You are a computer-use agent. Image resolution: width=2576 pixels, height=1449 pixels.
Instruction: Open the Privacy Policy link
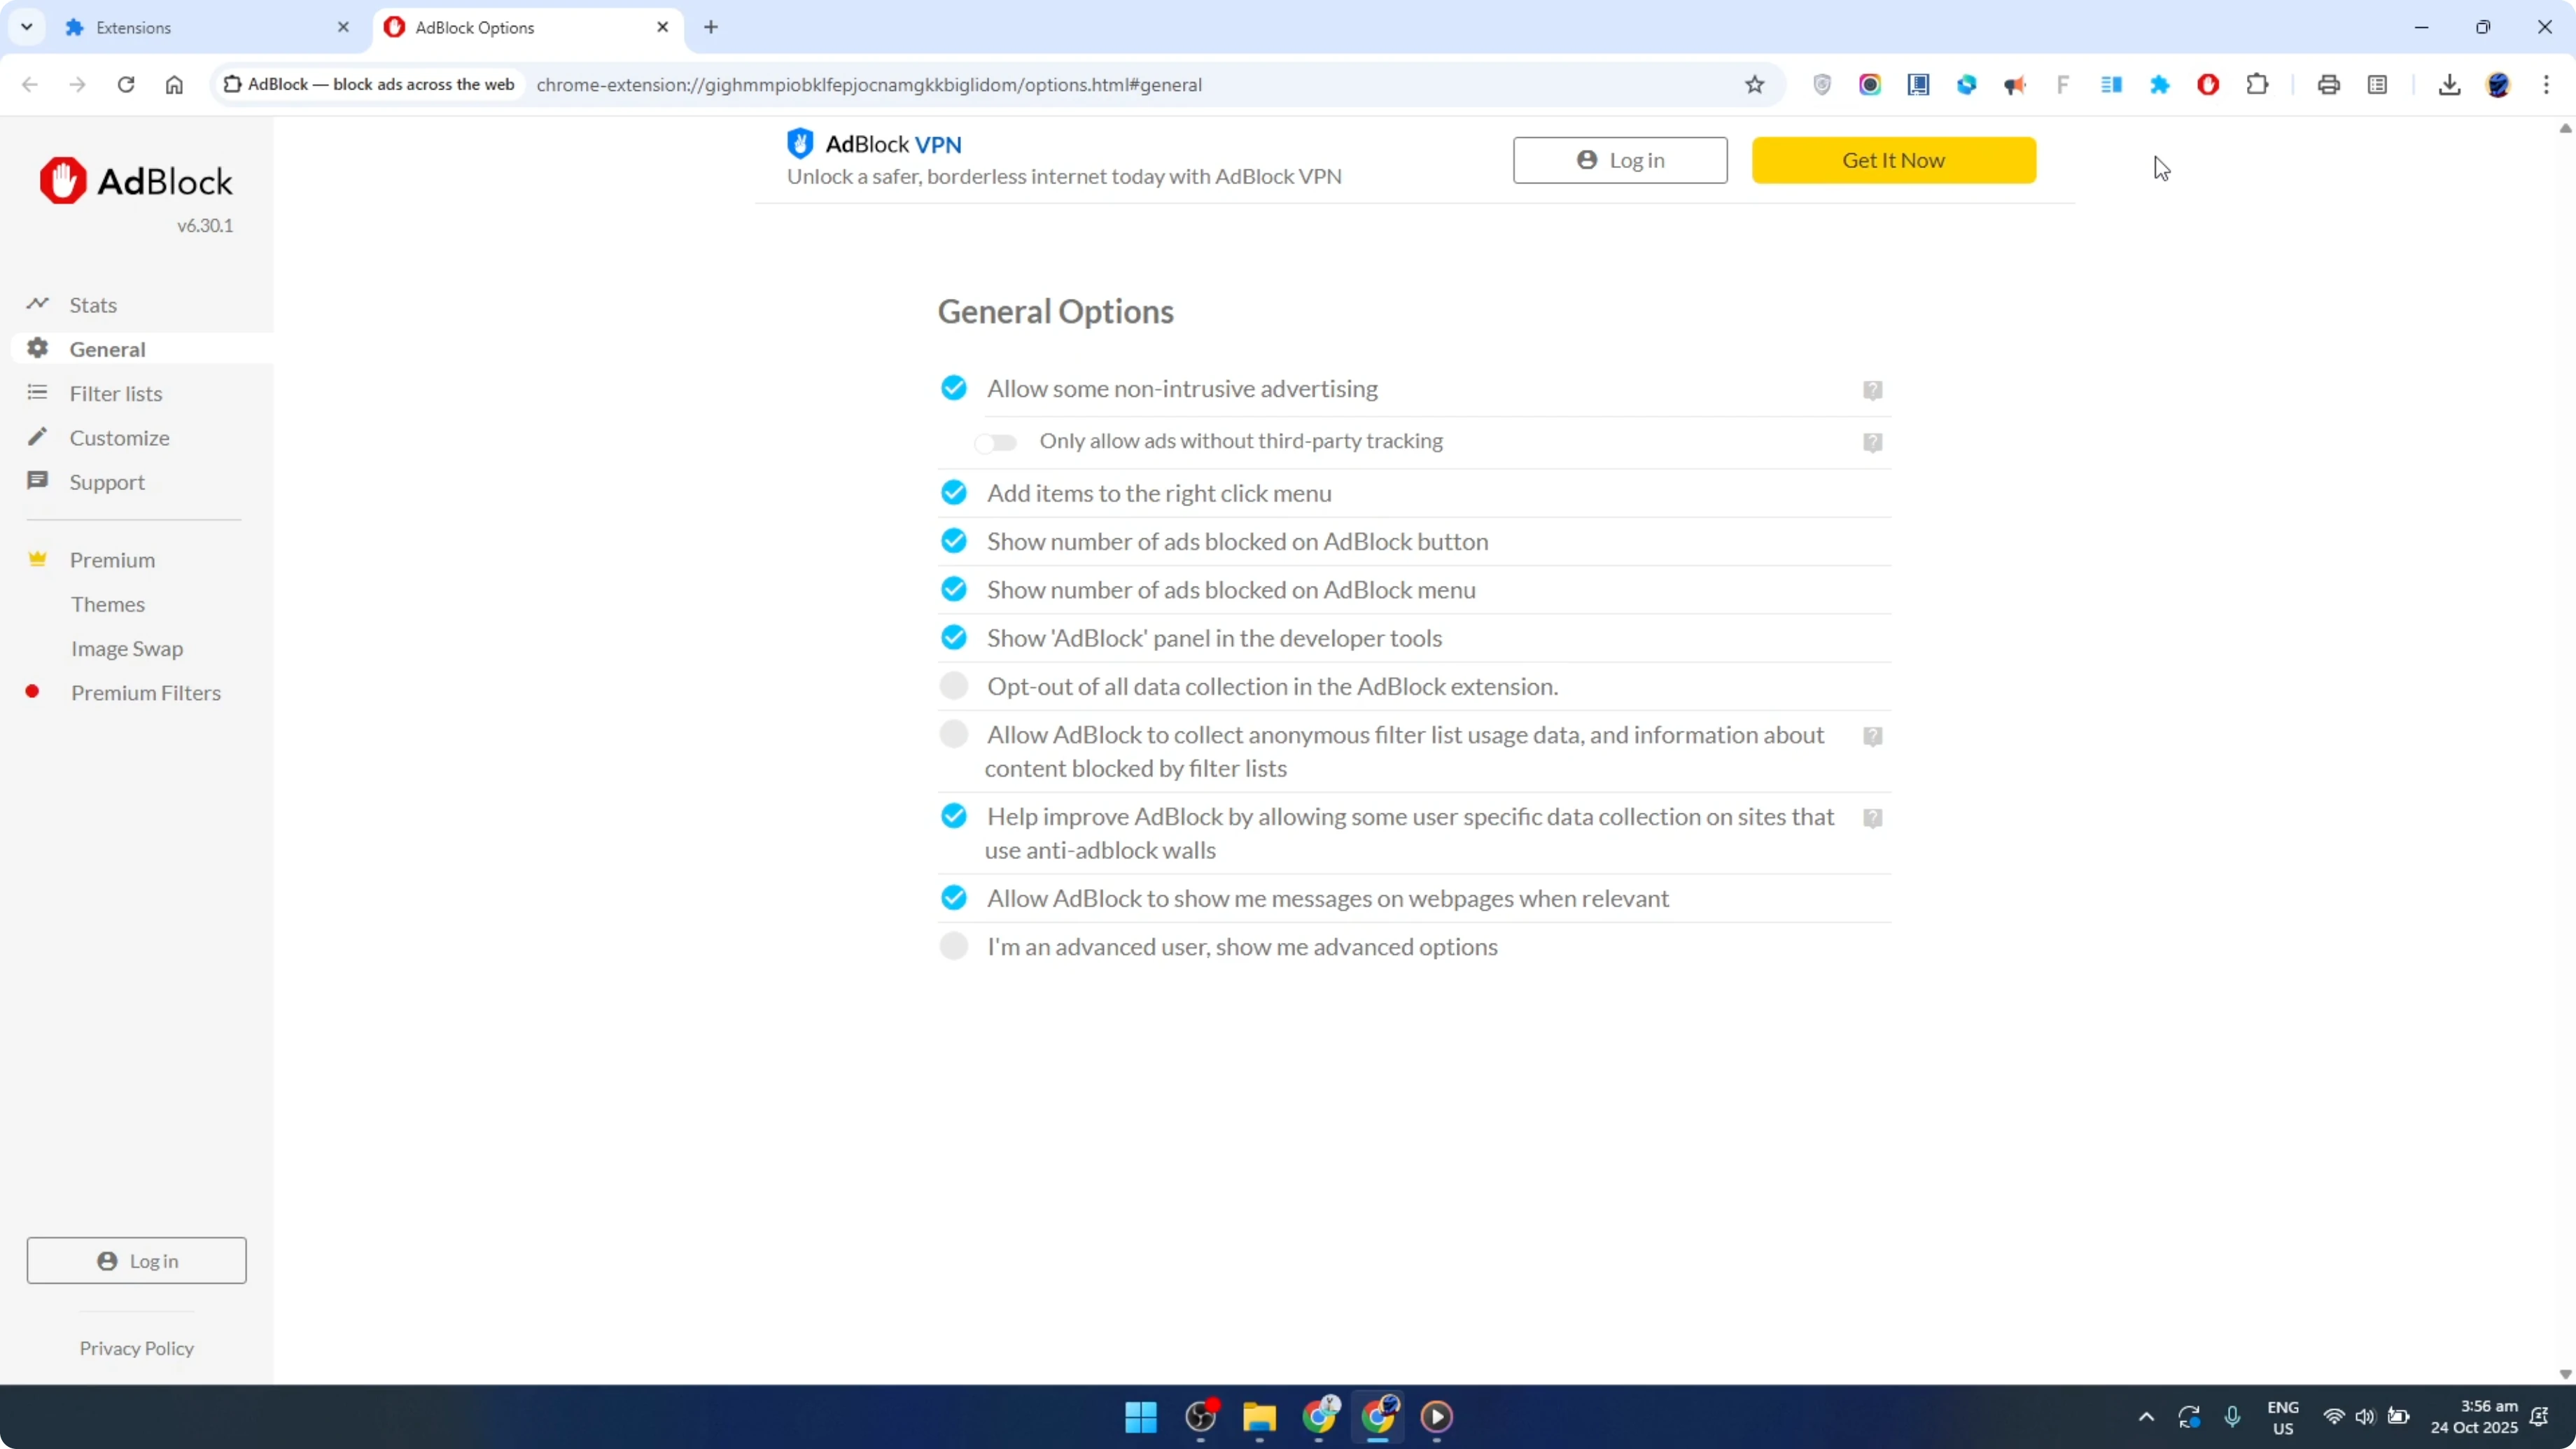(x=136, y=1348)
